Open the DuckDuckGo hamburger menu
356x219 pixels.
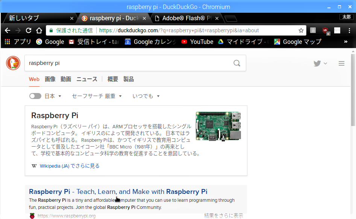tap(341, 63)
